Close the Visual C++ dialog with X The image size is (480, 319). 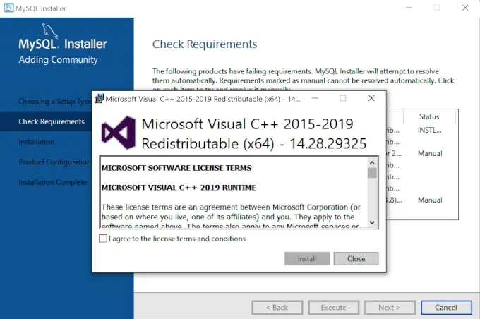coord(371,98)
